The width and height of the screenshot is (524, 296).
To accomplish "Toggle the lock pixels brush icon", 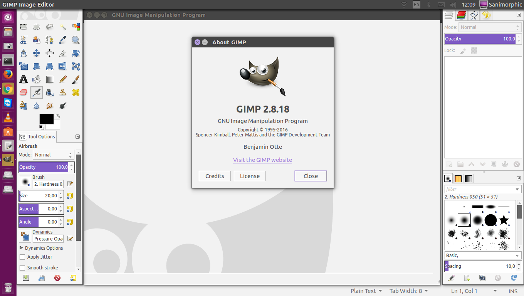I will pos(463,50).
